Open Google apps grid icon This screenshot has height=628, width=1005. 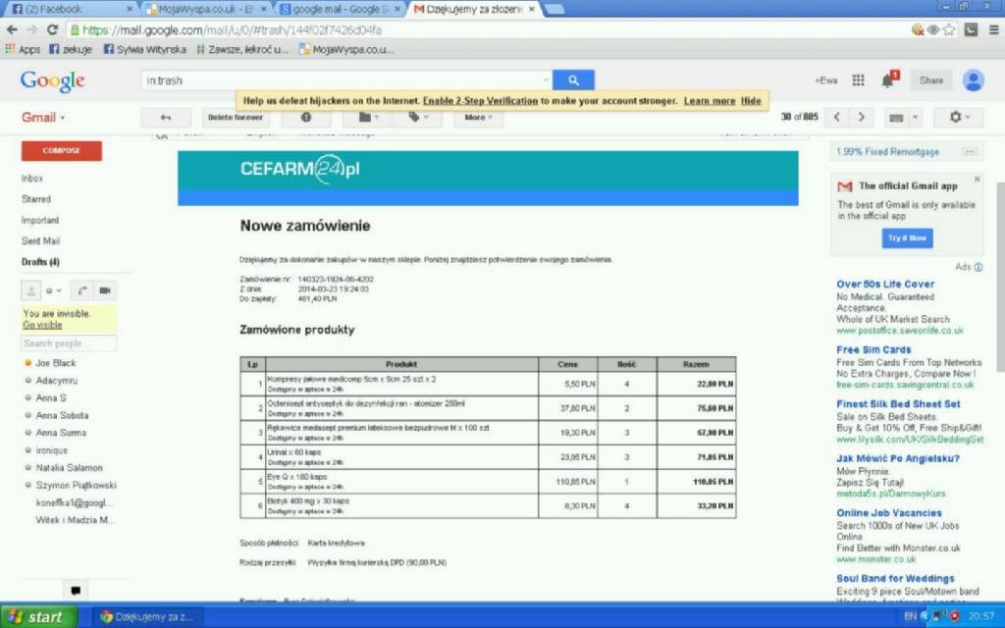tap(858, 80)
